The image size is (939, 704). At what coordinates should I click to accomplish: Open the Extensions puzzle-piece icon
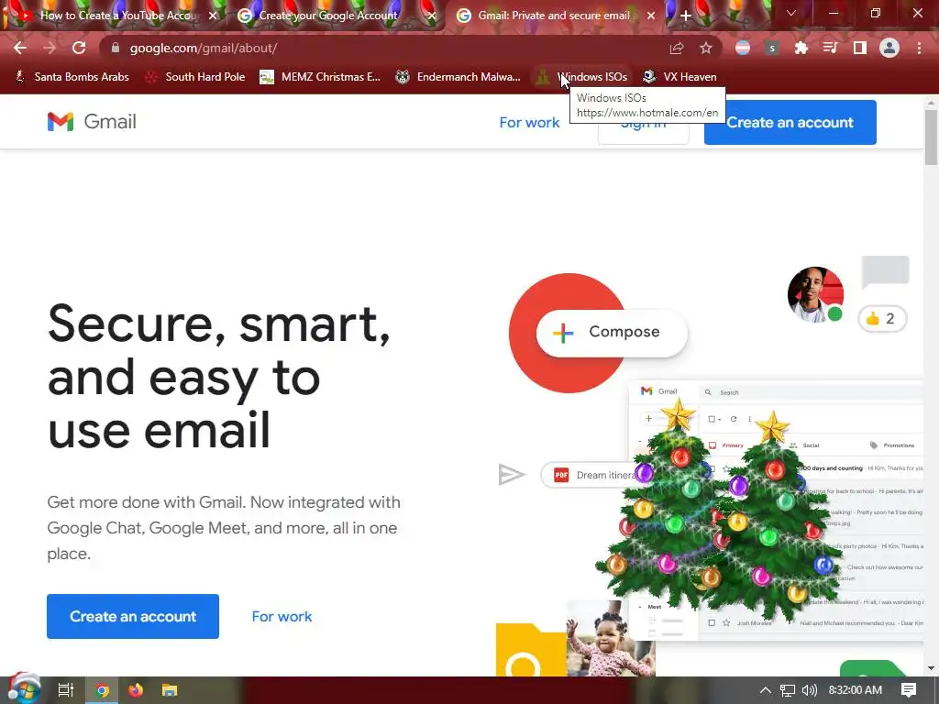801,48
